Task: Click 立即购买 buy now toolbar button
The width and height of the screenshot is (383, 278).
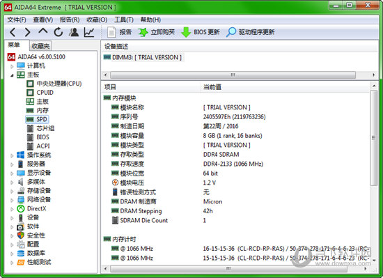Action: tap(156, 32)
